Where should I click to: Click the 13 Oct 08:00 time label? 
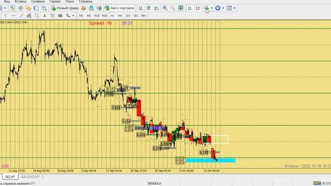tap(212, 171)
